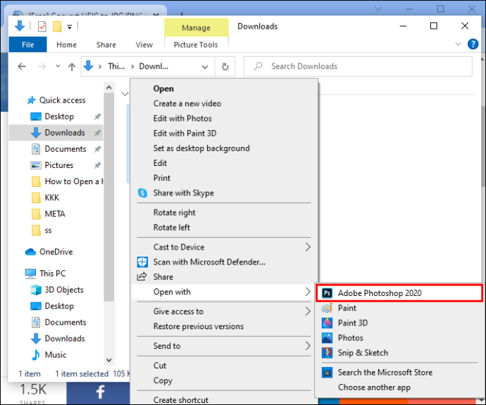The height and width of the screenshot is (405, 486).
Task: Select pinned Downloads in Quick access
Action: click(56, 133)
